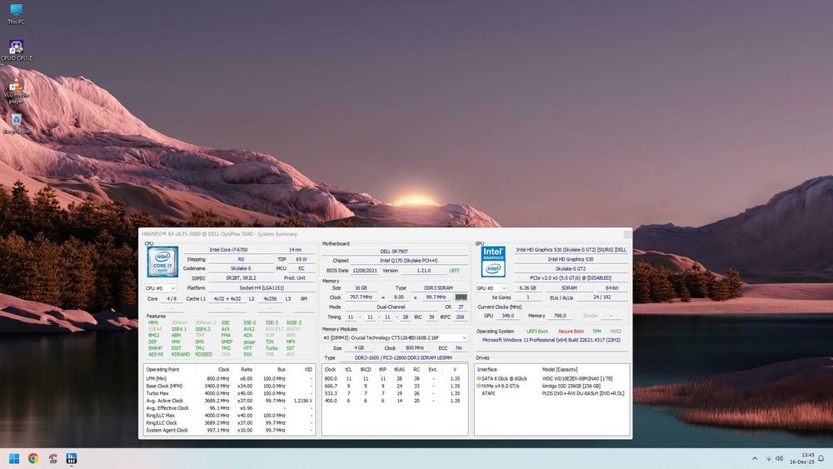Click the green memory module icon

coord(461,297)
